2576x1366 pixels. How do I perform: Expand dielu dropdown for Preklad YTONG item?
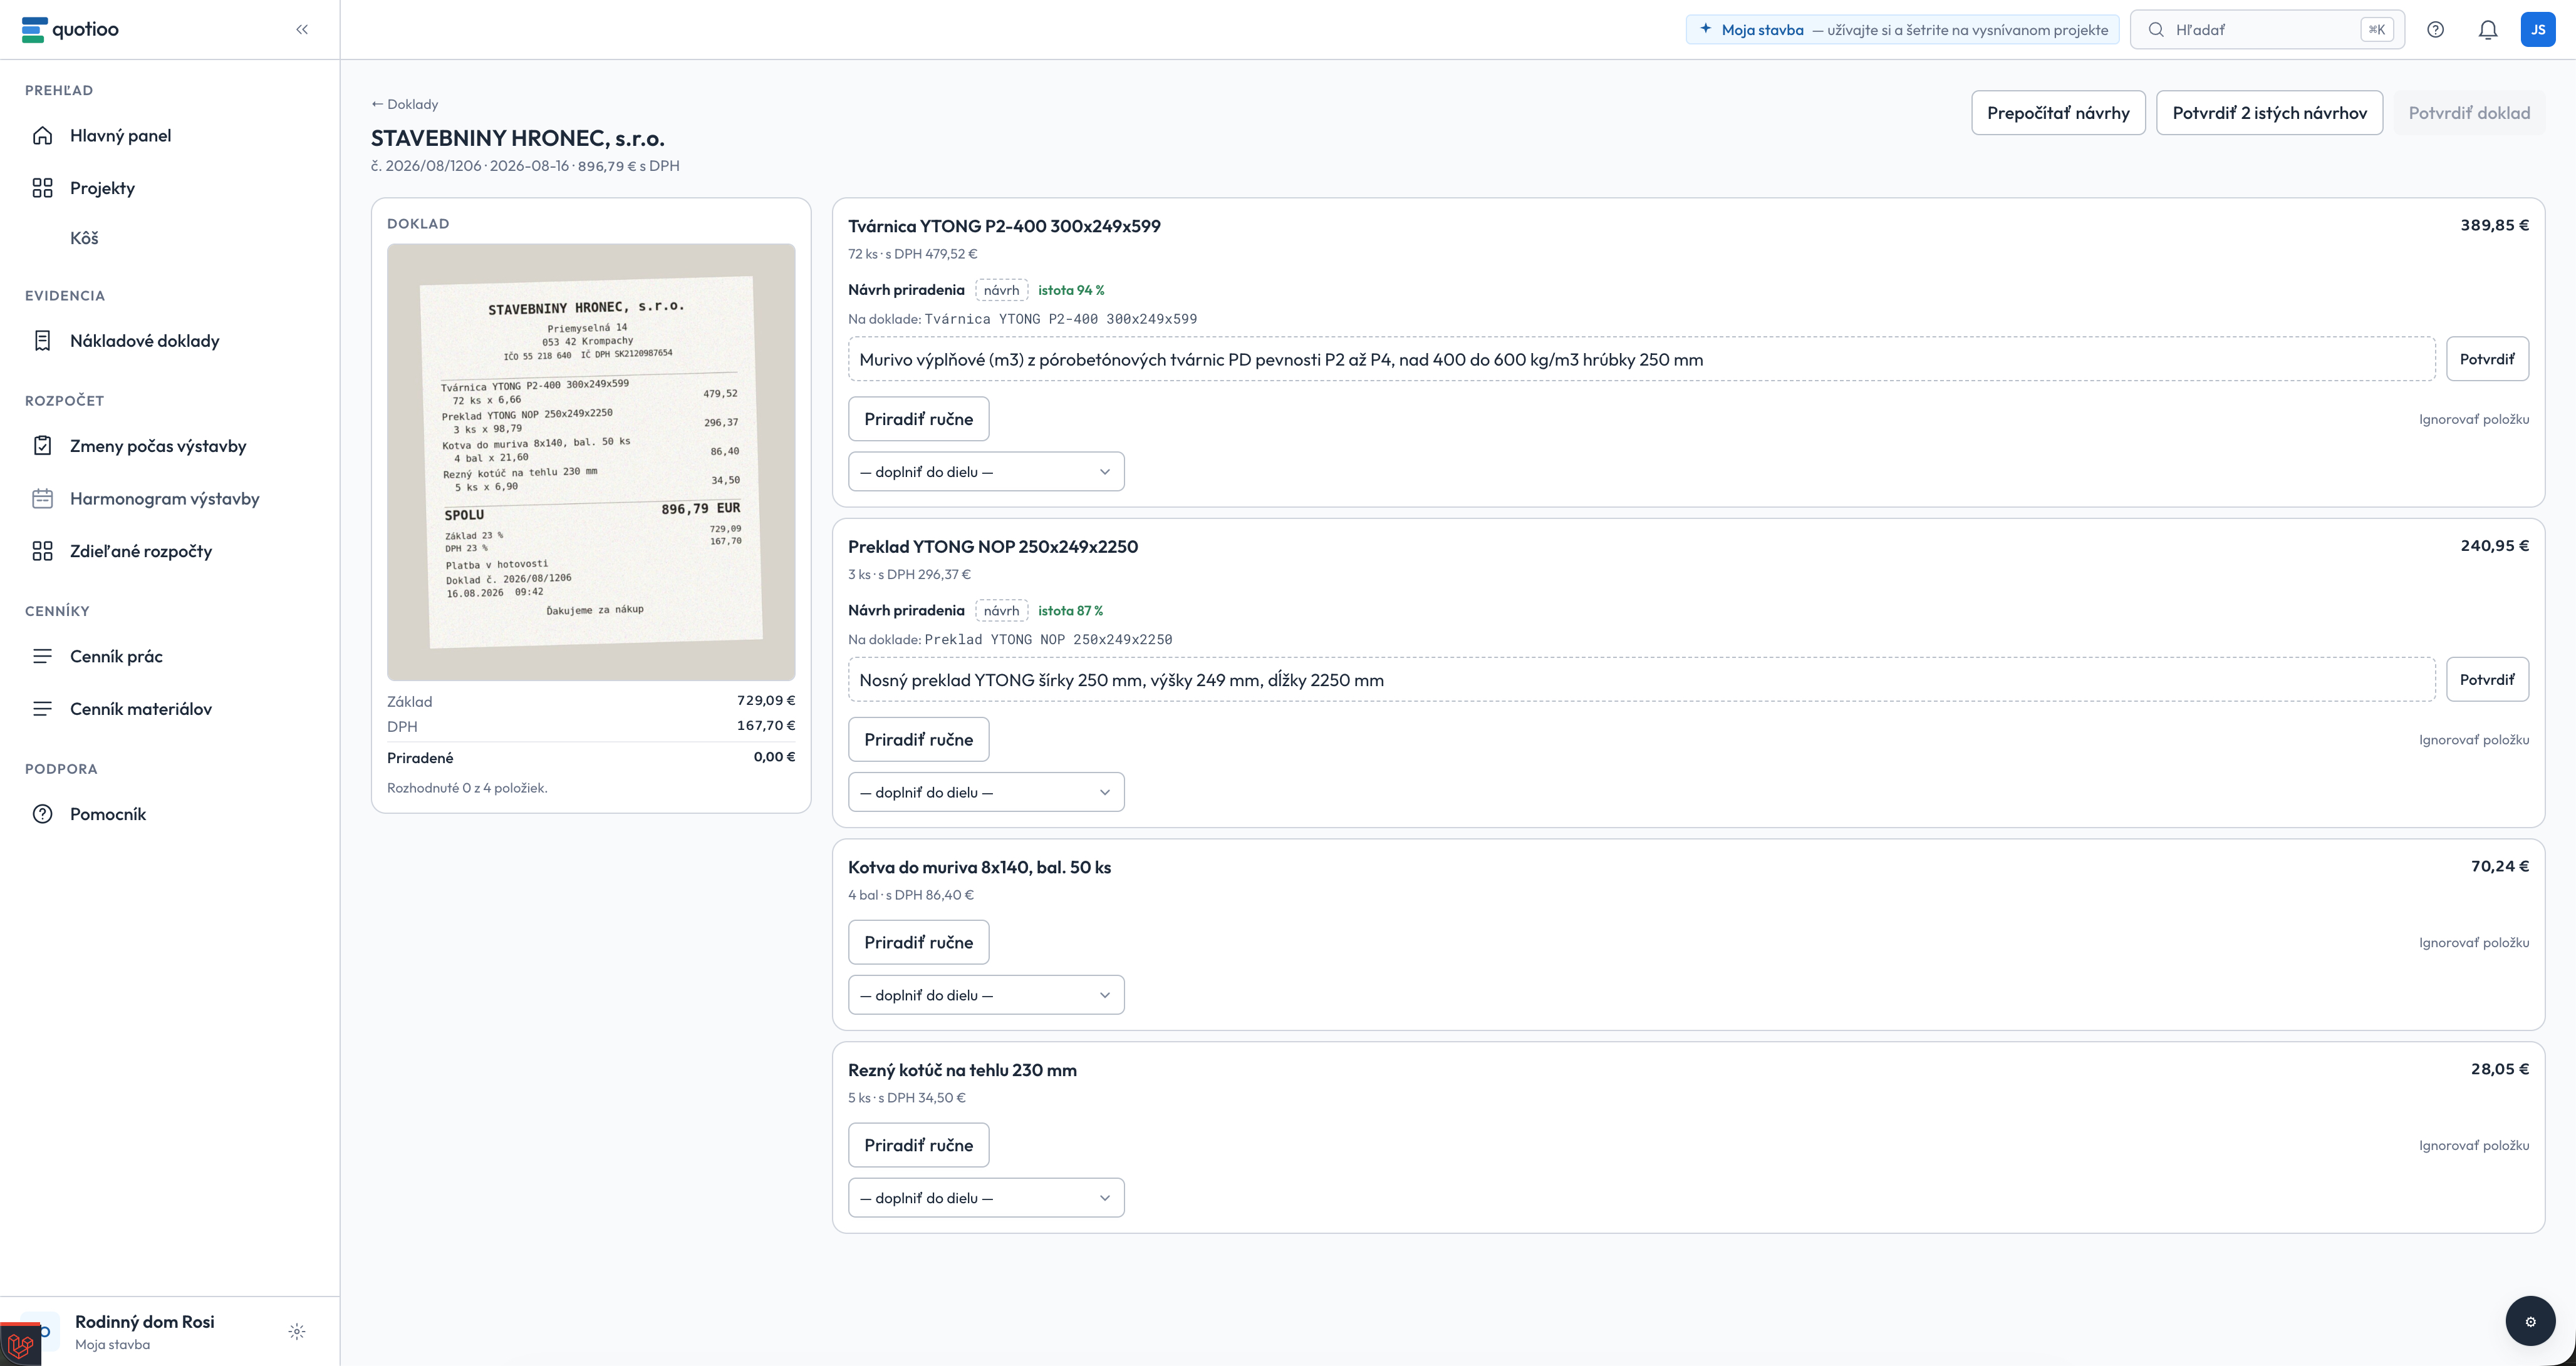pyautogui.click(x=986, y=793)
